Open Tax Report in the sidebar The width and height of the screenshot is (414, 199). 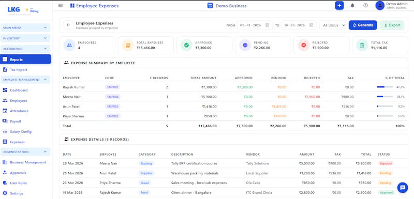click(19, 70)
